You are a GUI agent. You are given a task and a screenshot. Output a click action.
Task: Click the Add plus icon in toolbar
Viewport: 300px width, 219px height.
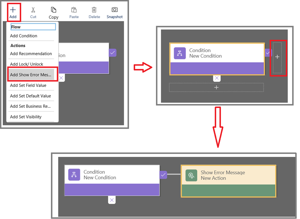click(13, 10)
